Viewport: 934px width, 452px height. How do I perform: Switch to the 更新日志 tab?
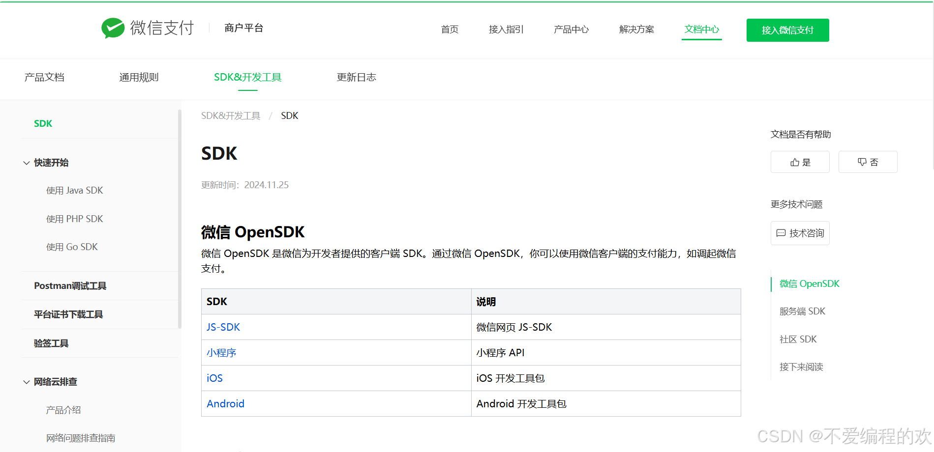(356, 77)
